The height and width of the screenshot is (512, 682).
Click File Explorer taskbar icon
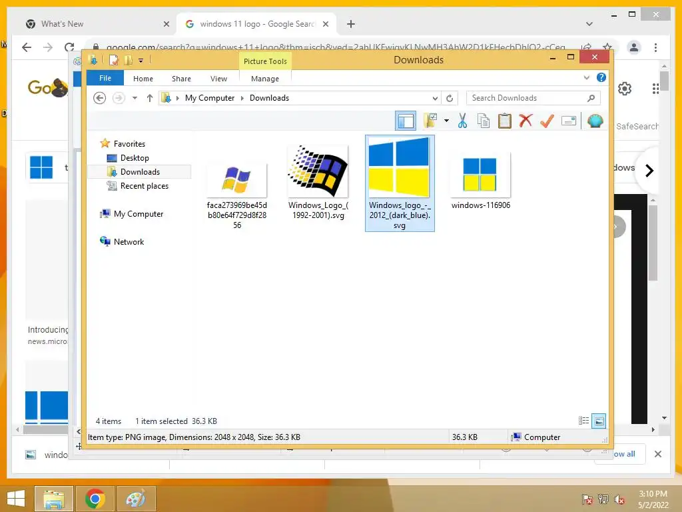pyautogui.click(x=54, y=499)
